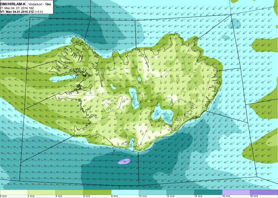Click the pale cyan legend swatch starting at 8 m/s

pyautogui.click(x=125, y=192)
